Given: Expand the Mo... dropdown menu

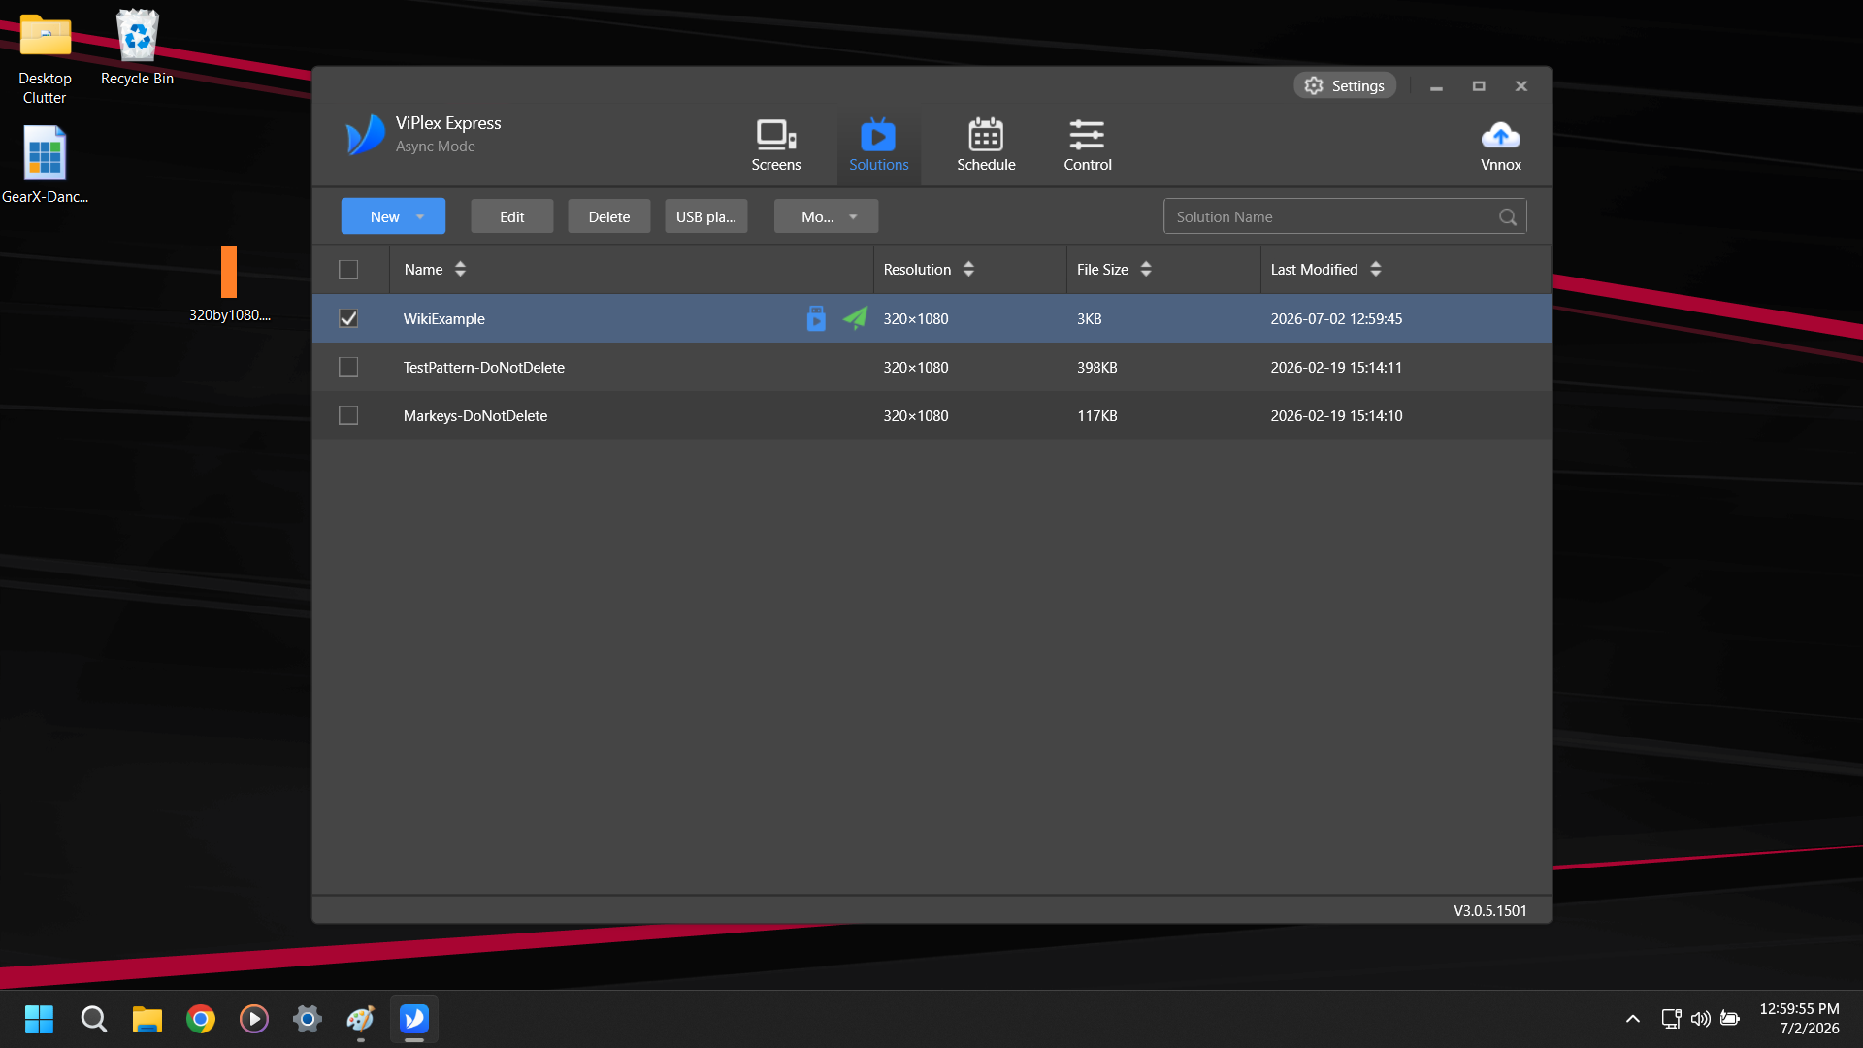Looking at the screenshot, I should (x=827, y=216).
